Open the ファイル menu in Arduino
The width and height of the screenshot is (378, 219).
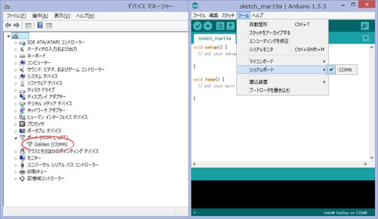click(199, 15)
